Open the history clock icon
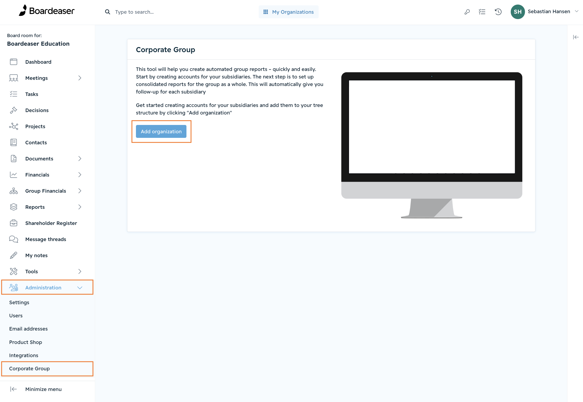The image size is (583, 402). point(498,12)
